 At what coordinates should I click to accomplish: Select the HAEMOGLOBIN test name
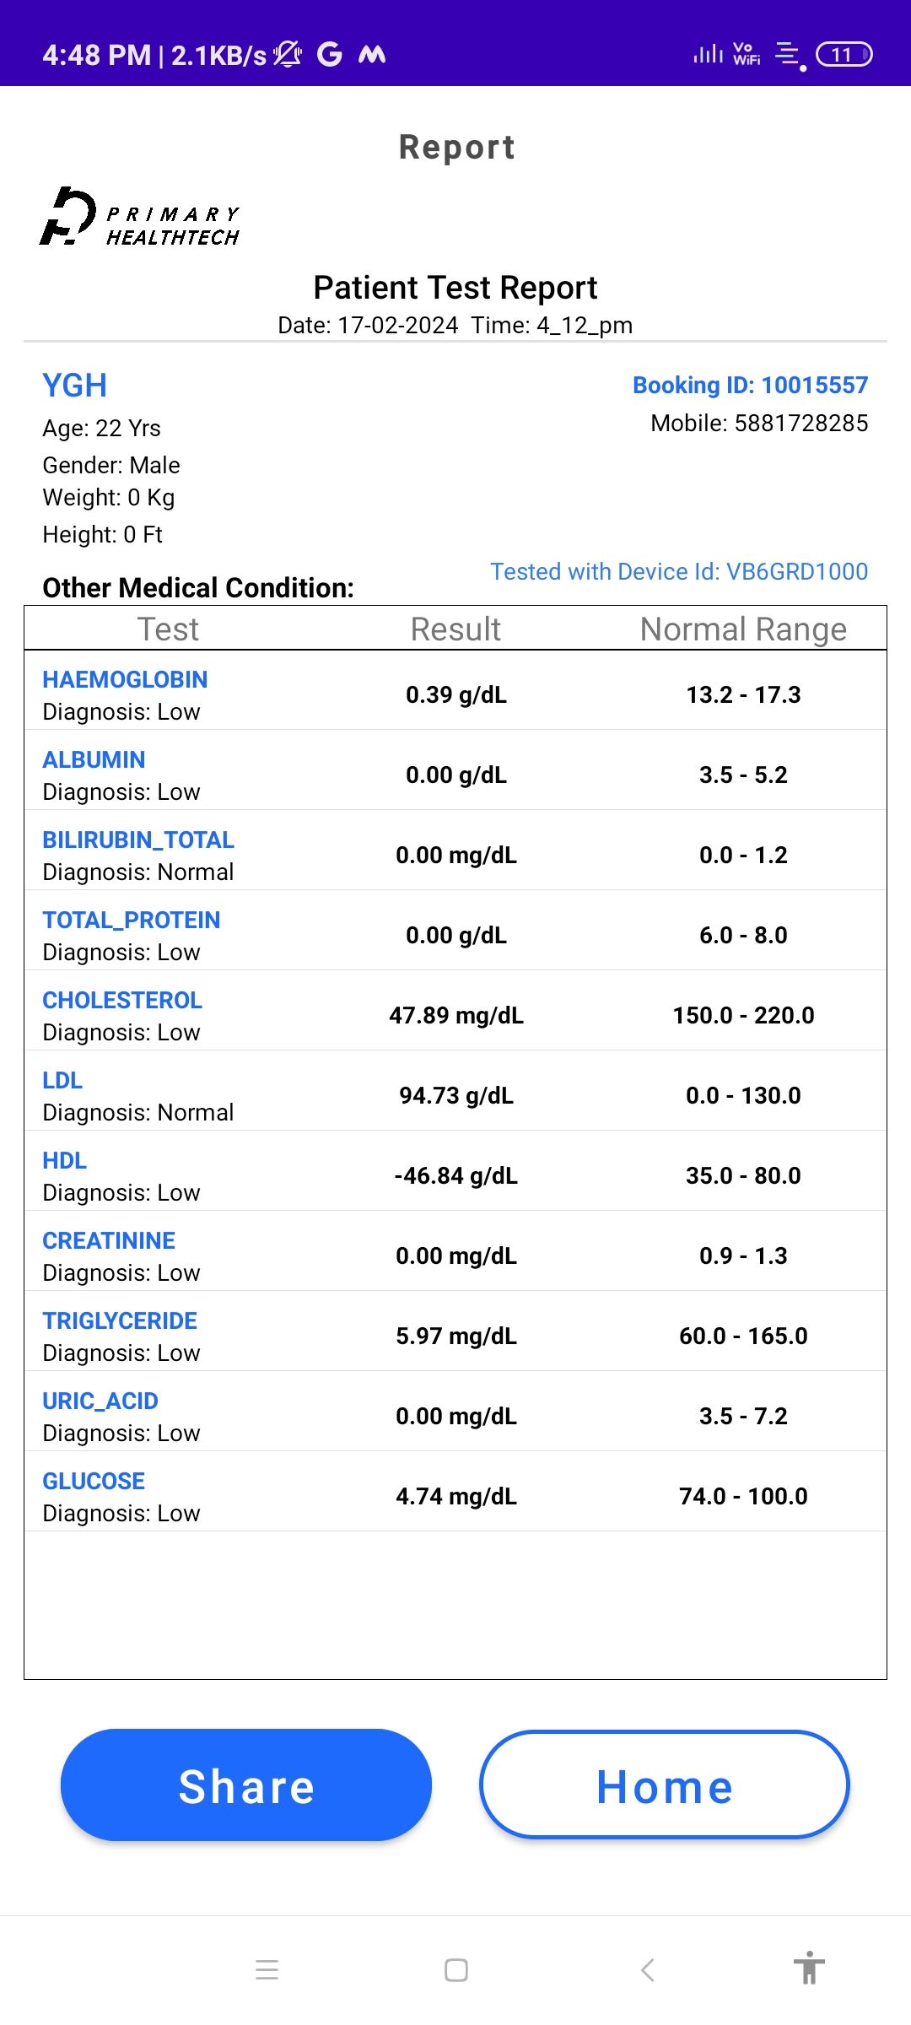coord(125,680)
